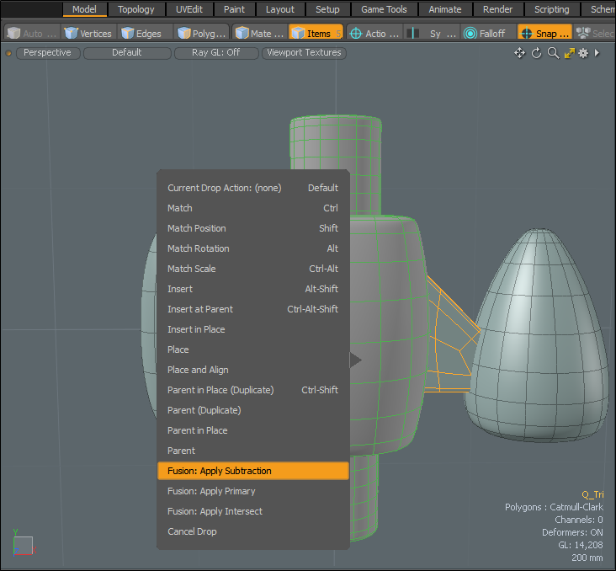Open the Default shading style dropdown

point(126,53)
